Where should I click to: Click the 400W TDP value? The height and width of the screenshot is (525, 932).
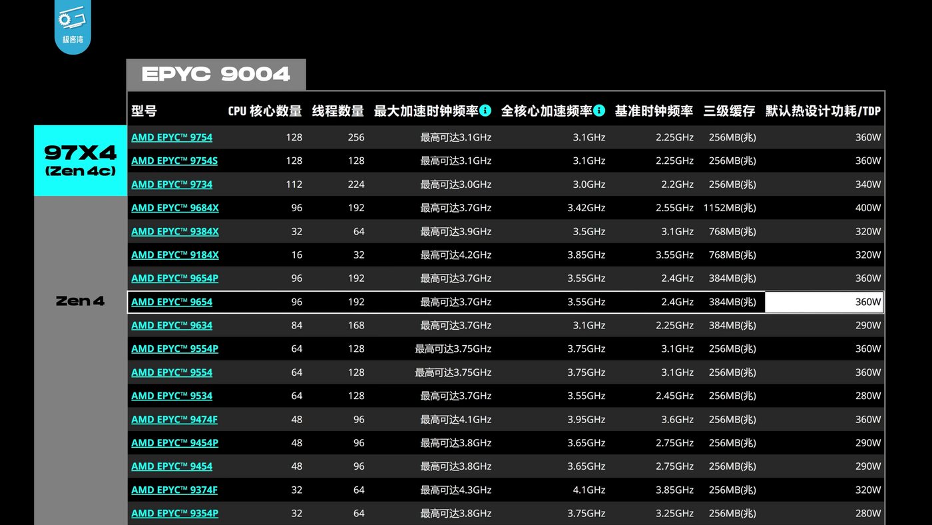(868, 208)
